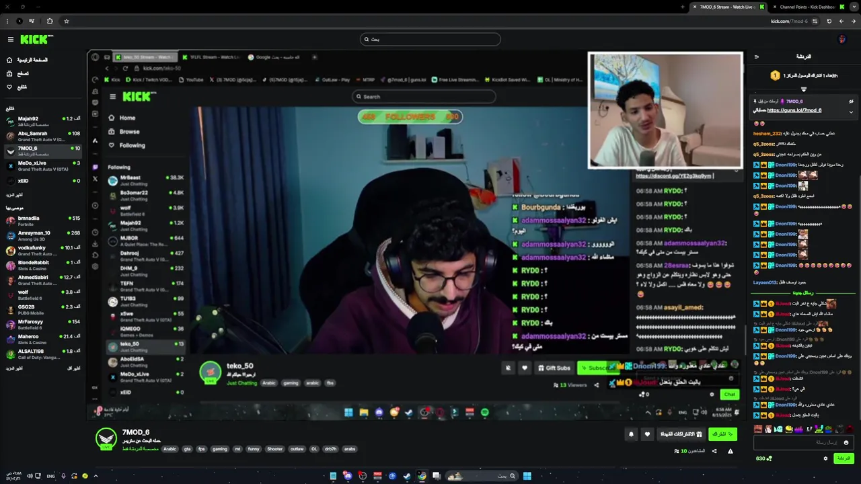This screenshot has height=484, width=861.
Task: Open a new browser tab
Action: tap(683, 7)
